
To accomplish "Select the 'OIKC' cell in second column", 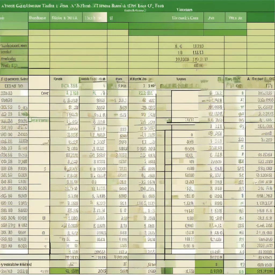I will pos(45,93).
